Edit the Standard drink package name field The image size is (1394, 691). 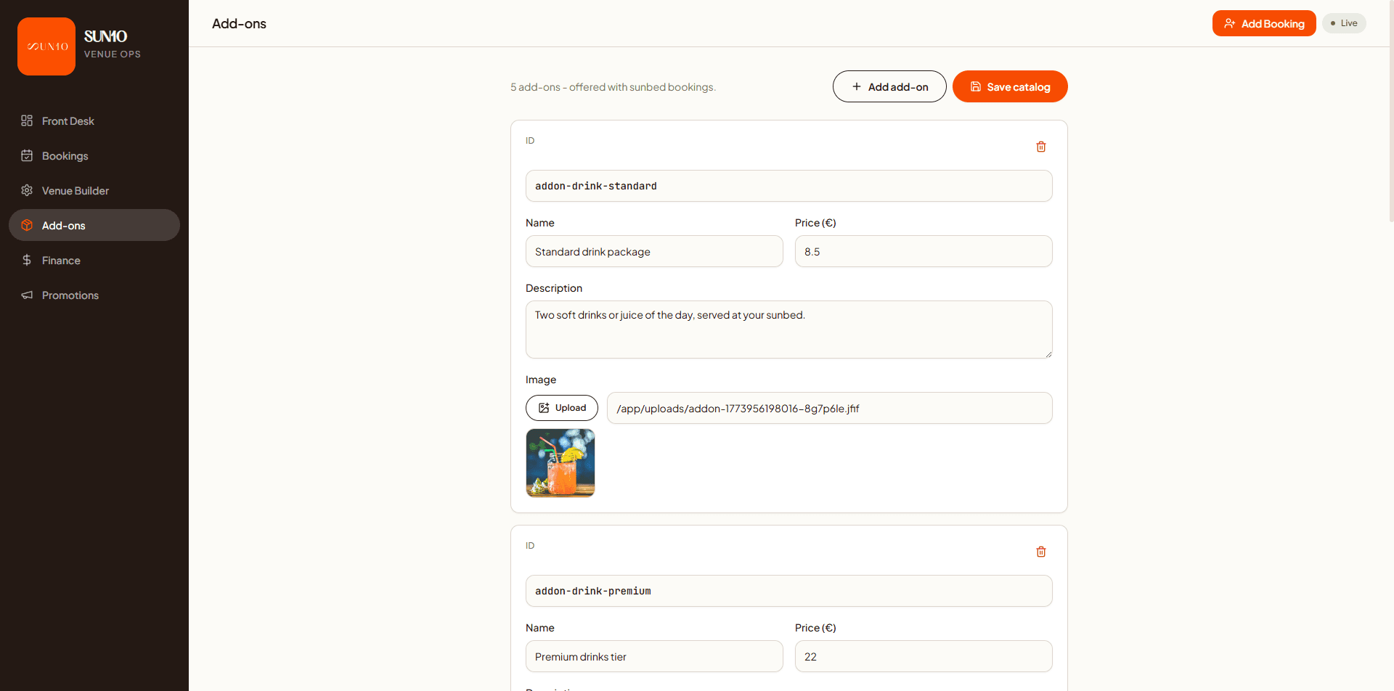[653, 251]
